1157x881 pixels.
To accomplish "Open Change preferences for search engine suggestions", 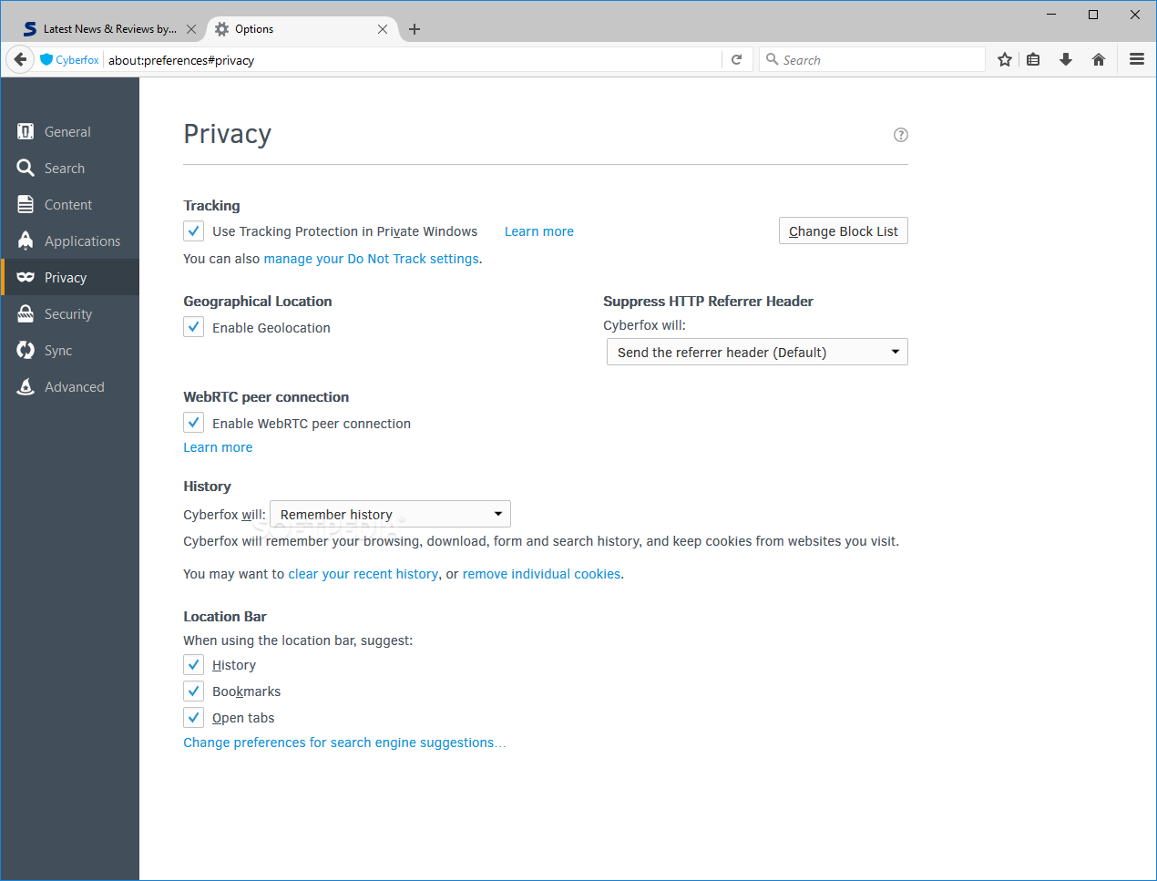I will 344,743.
